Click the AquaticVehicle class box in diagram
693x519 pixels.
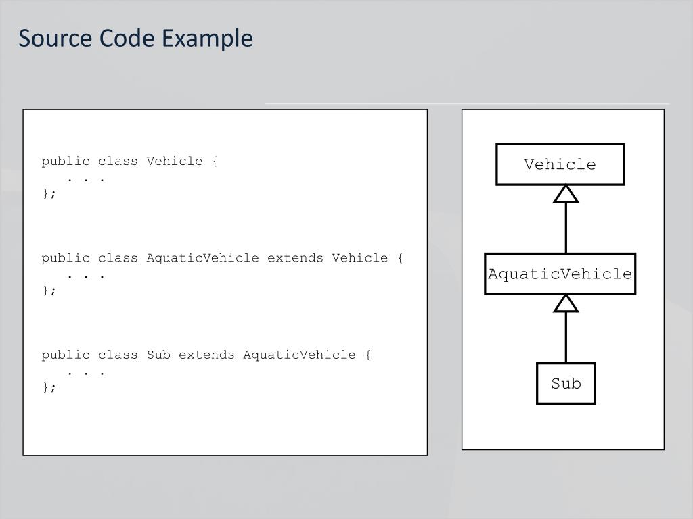(560, 274)
